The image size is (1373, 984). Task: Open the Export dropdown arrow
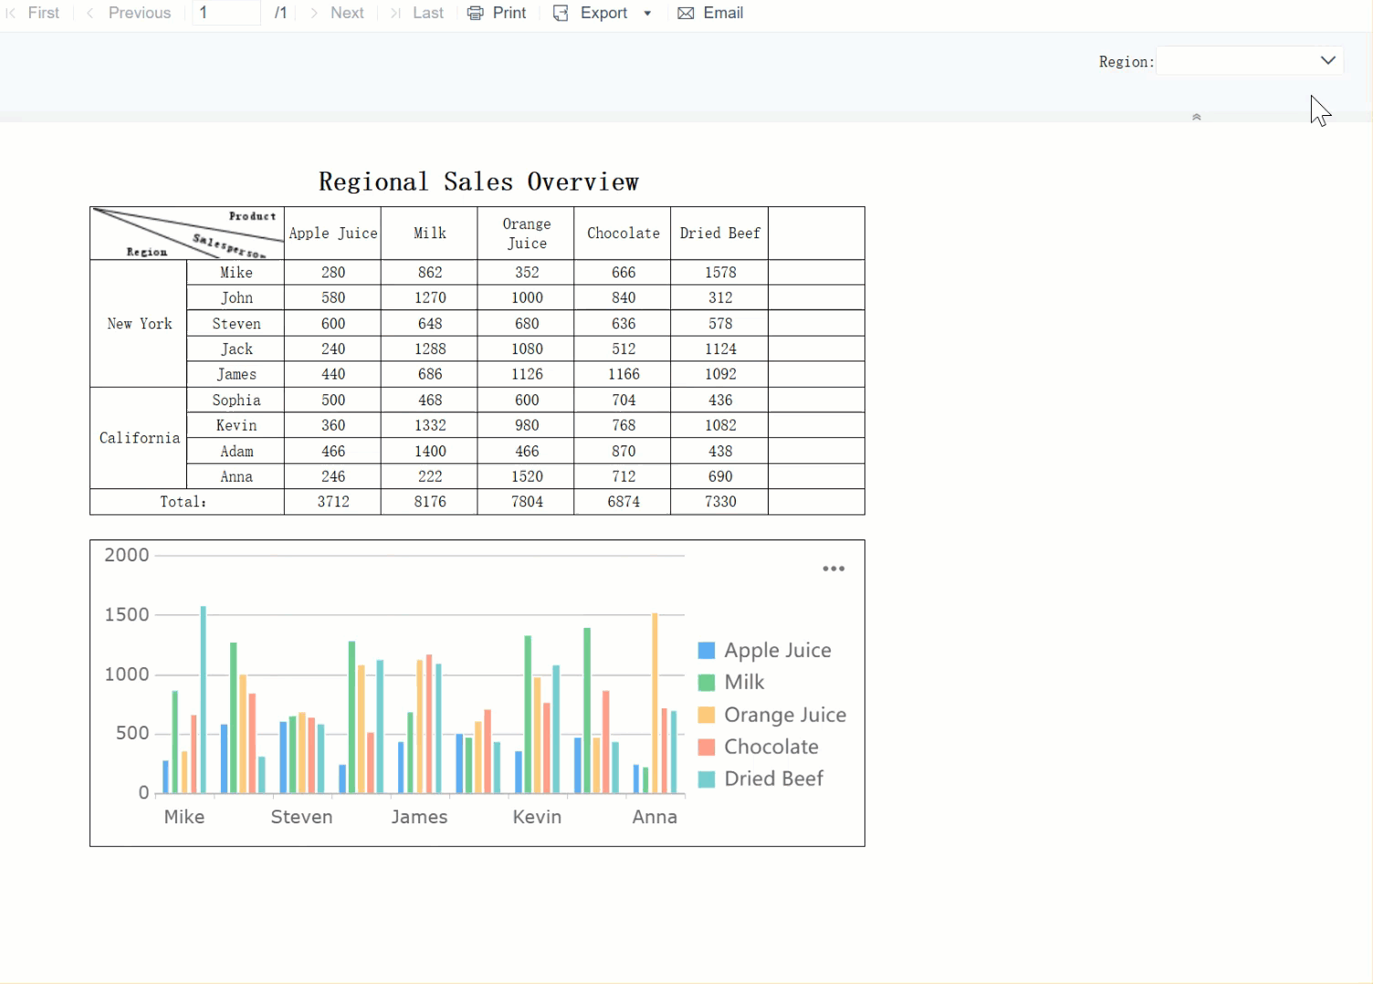[x=647, y=14]
